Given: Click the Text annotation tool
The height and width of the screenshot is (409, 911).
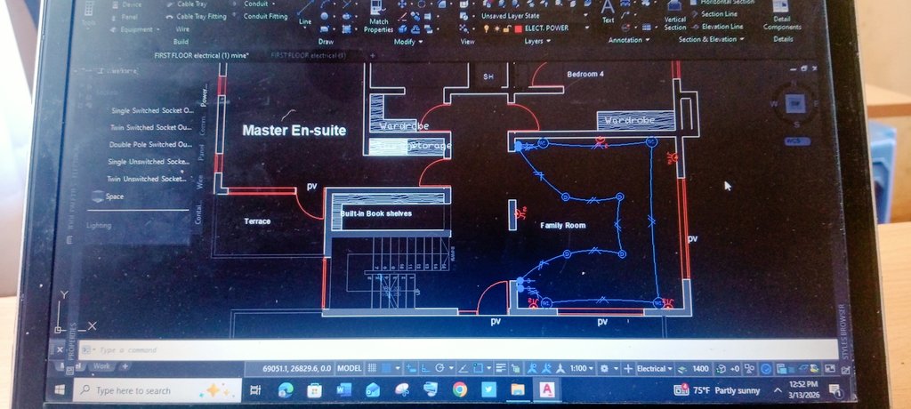Looking at the screenshot, I should pyautogui.click(x=608, y=12).
